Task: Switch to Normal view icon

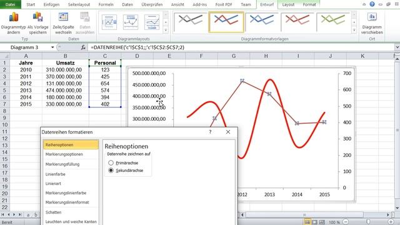Action: coord(307,222)
